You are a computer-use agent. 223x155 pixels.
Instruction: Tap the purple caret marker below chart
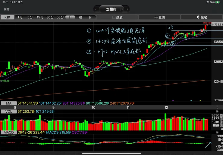tap(173, 100)
